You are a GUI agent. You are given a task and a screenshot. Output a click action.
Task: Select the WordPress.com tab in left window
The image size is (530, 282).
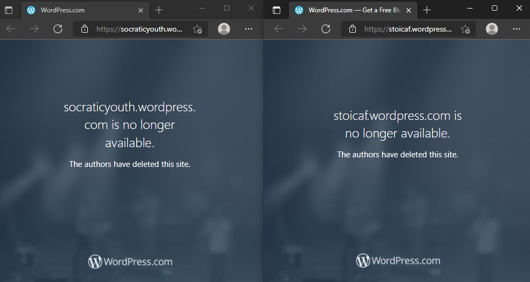[85, 10]
